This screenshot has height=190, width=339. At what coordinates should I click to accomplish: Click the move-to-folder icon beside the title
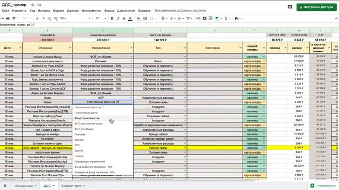tap(39, 5)
